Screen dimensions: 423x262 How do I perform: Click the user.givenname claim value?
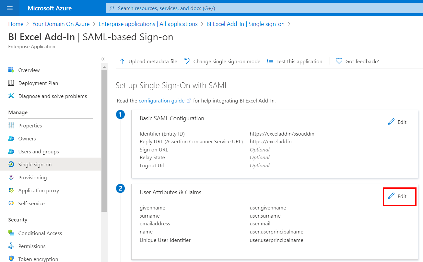(x=268, y=208)
